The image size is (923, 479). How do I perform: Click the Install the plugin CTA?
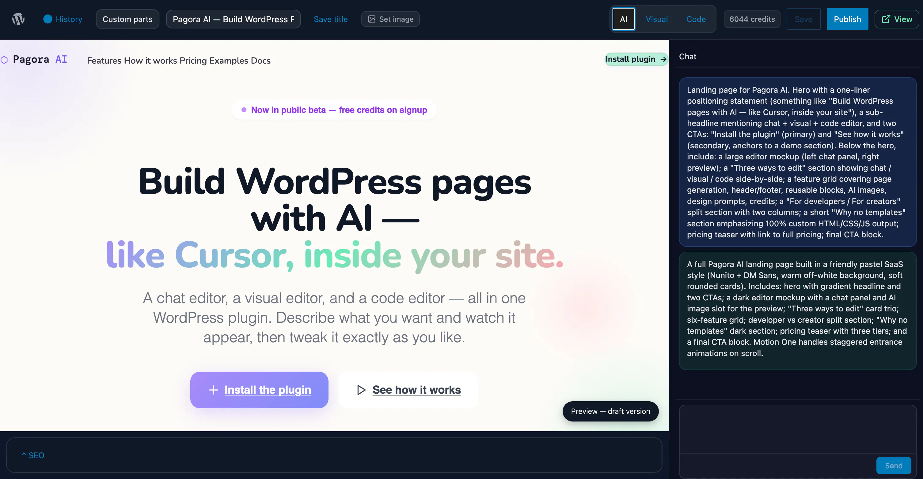(259, 390)
